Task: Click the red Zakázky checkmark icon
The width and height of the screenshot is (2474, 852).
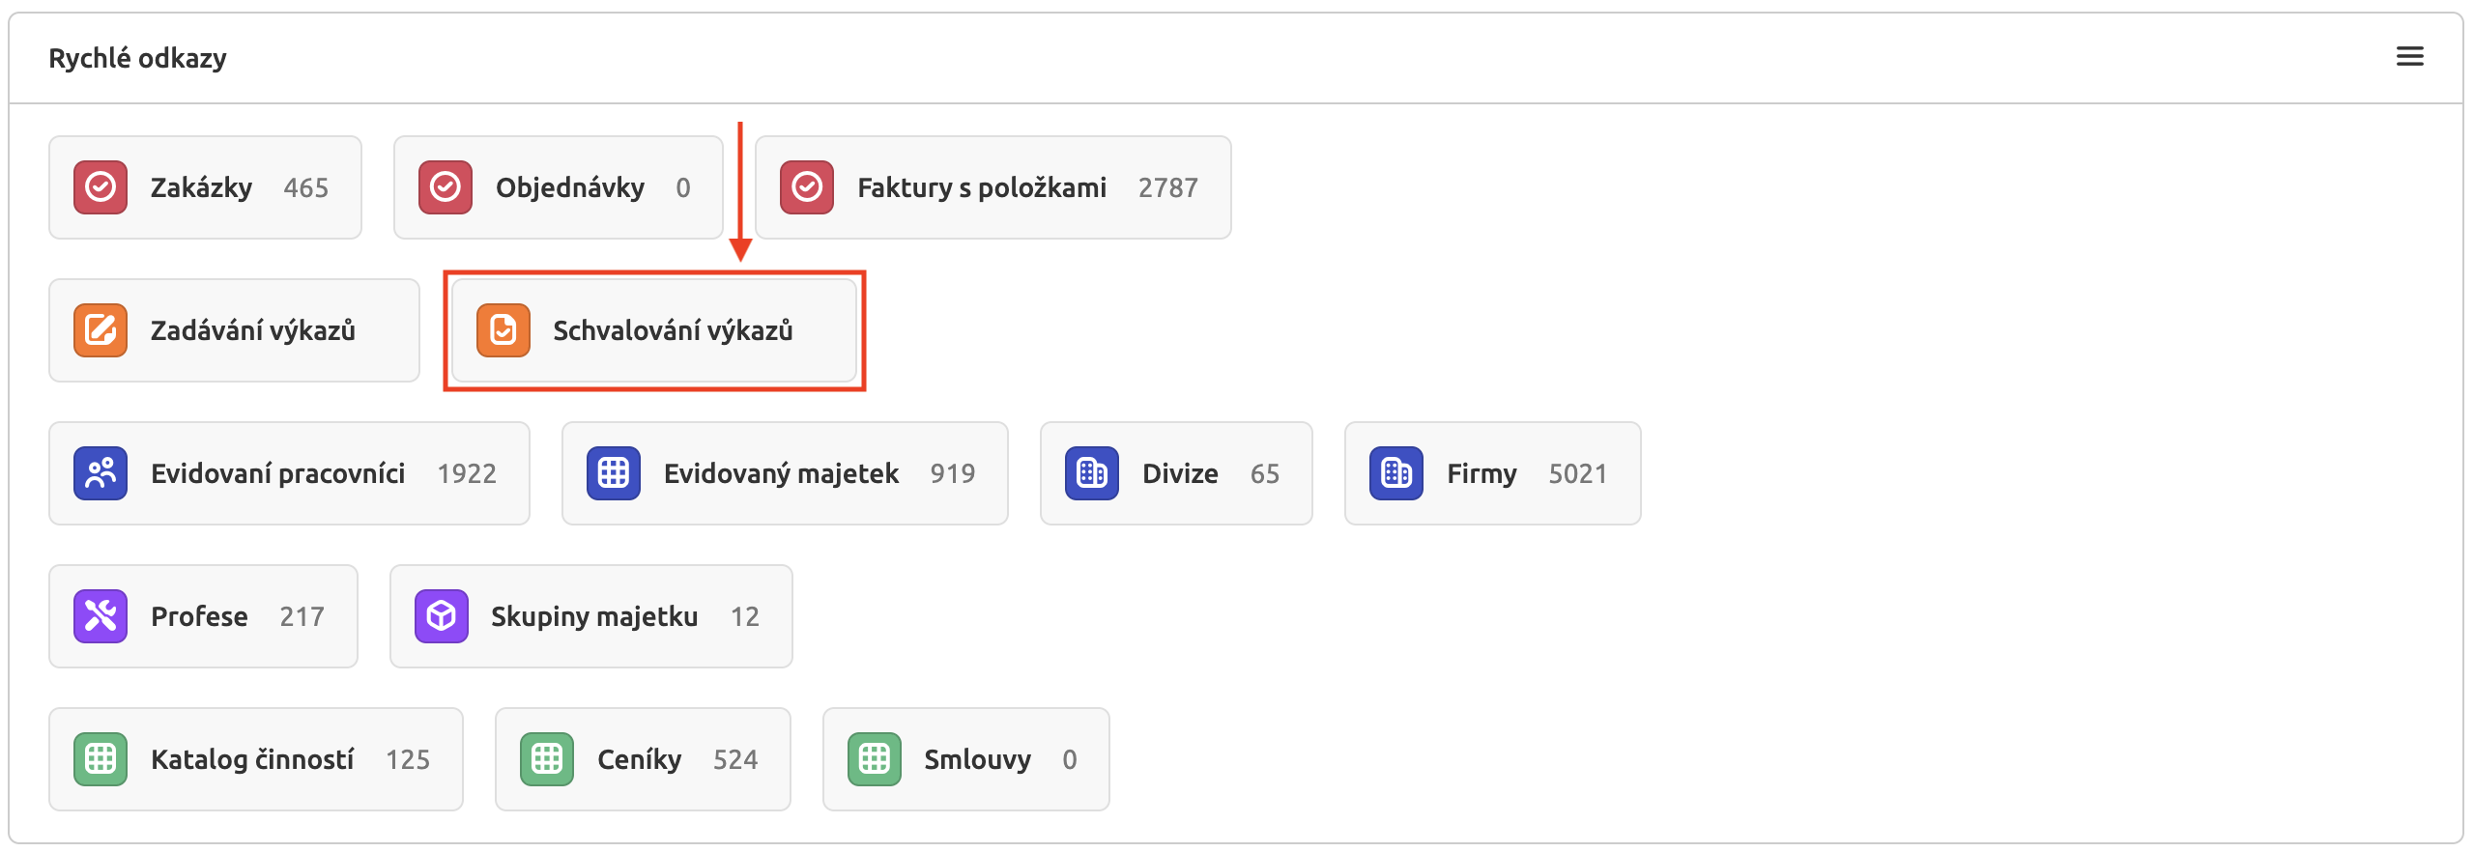Action: (x=101, y=186)
